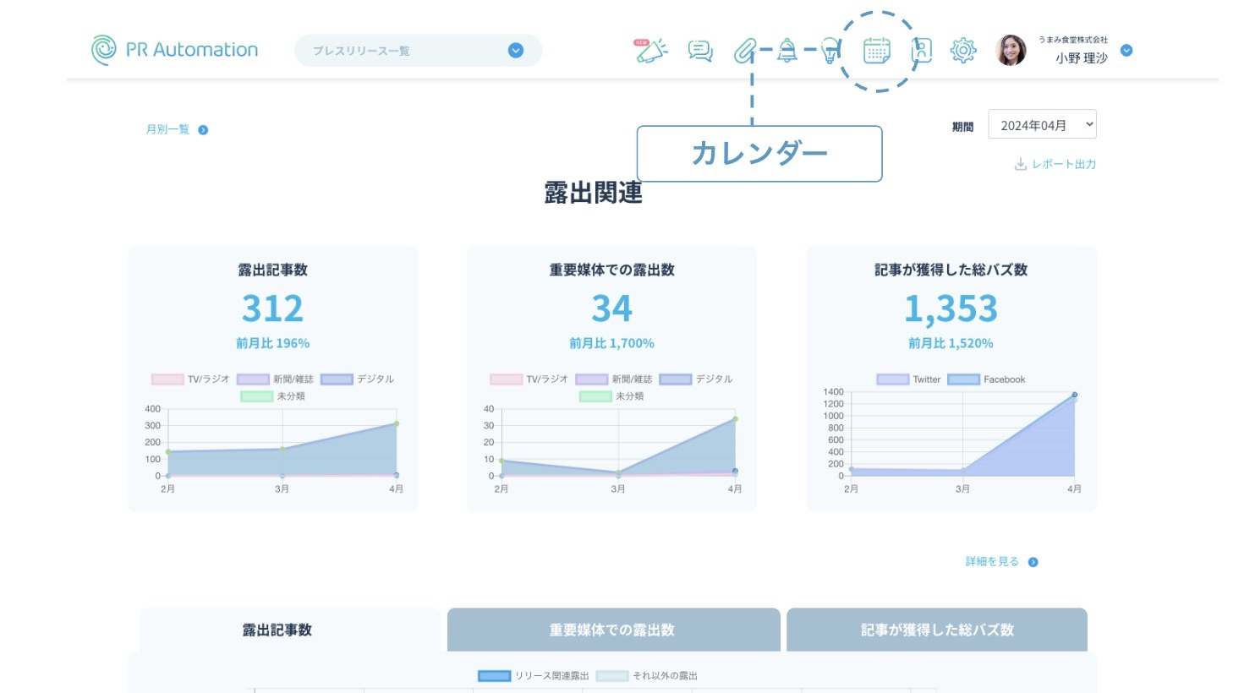The image size is (1255, 693).
Task: Open the bell notifications icon
Action: point(787,51)
